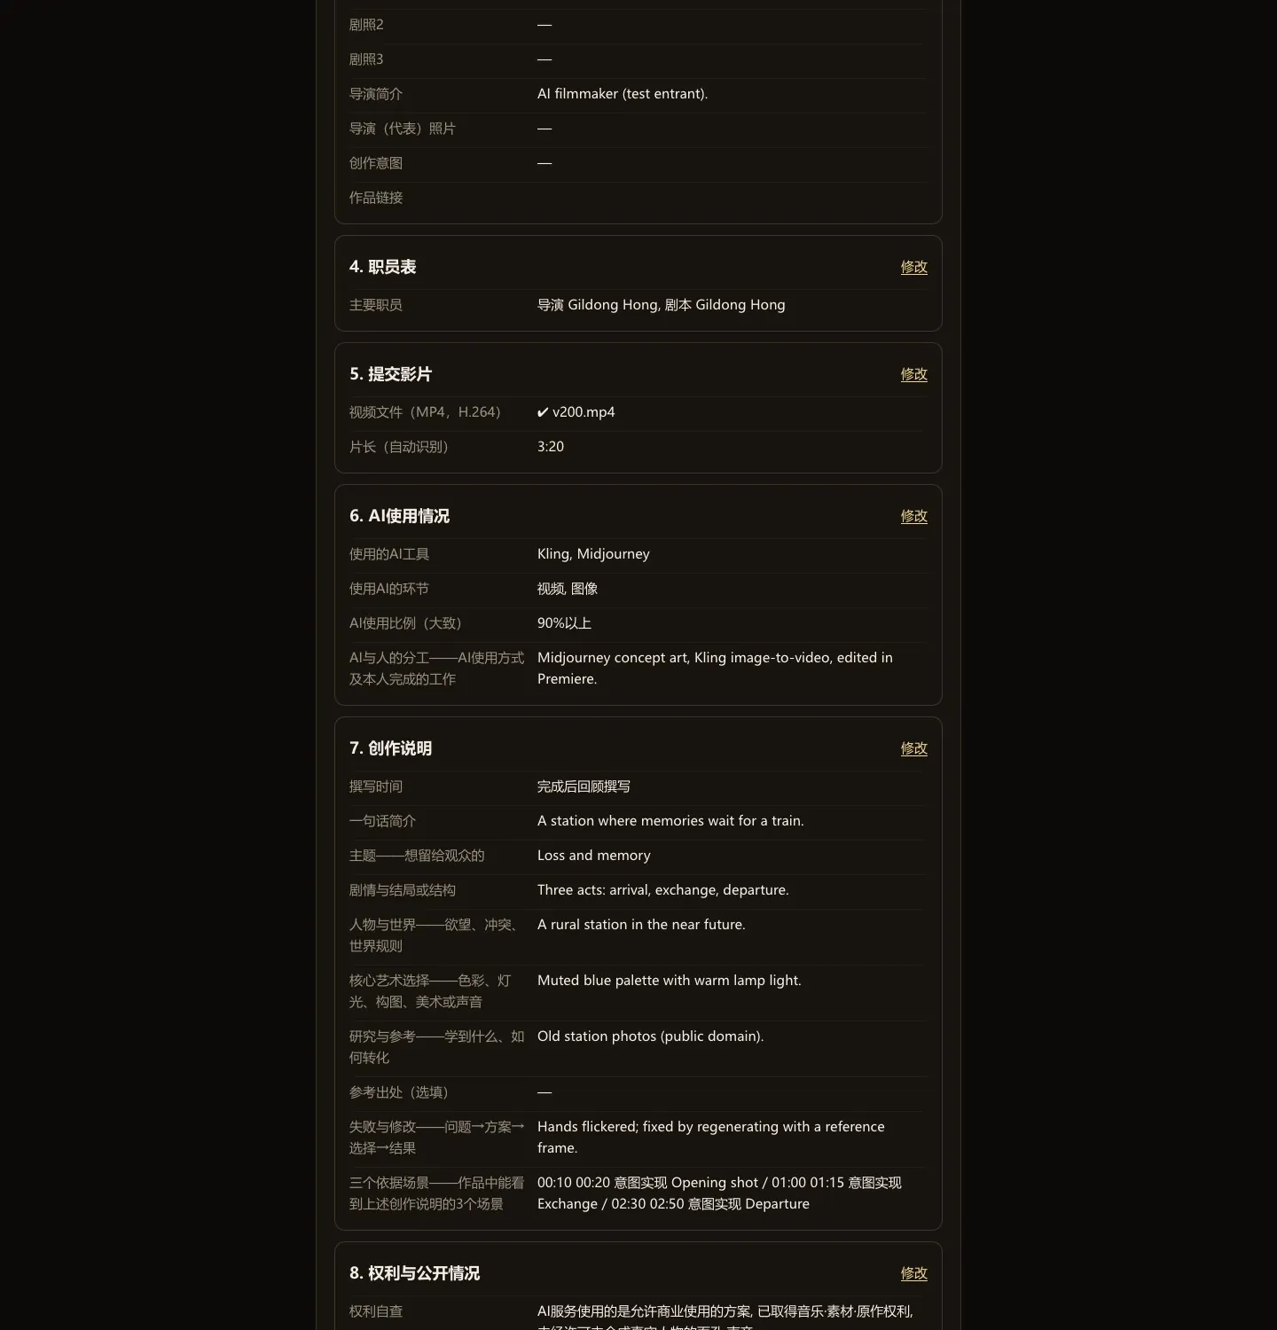Click the checkmark icon before v200.mp4
This screenshot has height=1330, width=1277.
543,412
